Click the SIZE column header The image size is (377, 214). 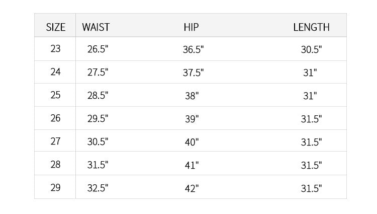(x=56, y=27)
